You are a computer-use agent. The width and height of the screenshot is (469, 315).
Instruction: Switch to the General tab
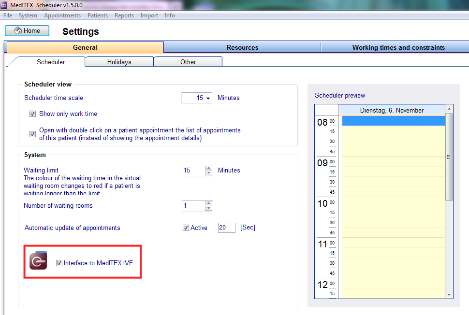pyautogui.click(x=85, y=47)
